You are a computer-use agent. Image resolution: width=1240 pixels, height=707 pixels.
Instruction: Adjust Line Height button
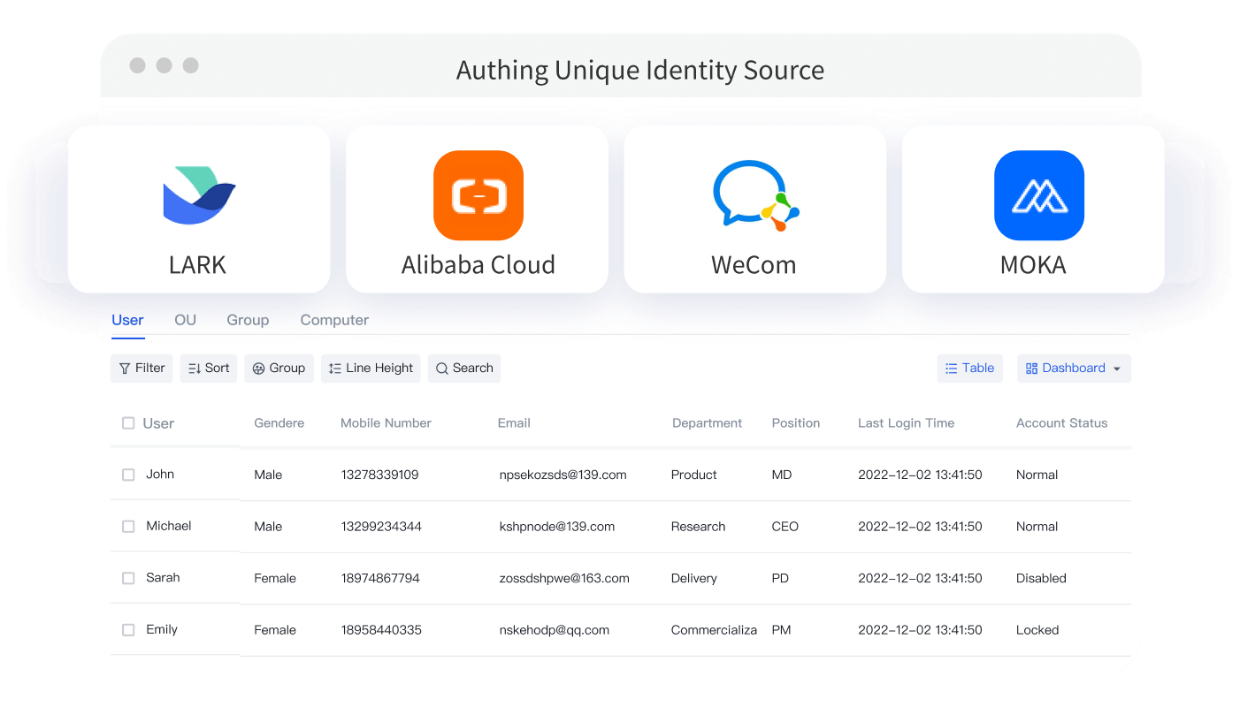click(371, 369)
